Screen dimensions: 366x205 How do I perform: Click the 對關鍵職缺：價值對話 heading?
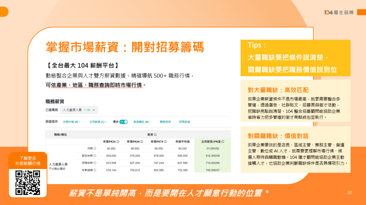click(278, 136)
